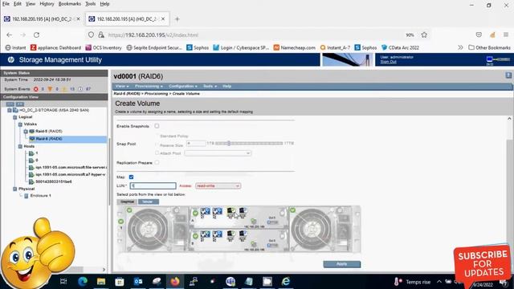This screenshot has width=514, height=289.
Task: Uncheck the Map checkbox
Action: [131, 177]
